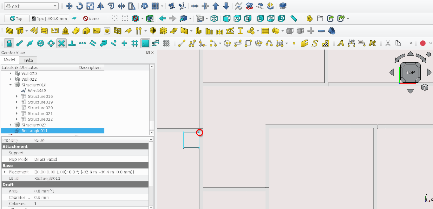Click the measure distance ruler icon
Screen dimensions: 433x209
[x=293, y=18]
